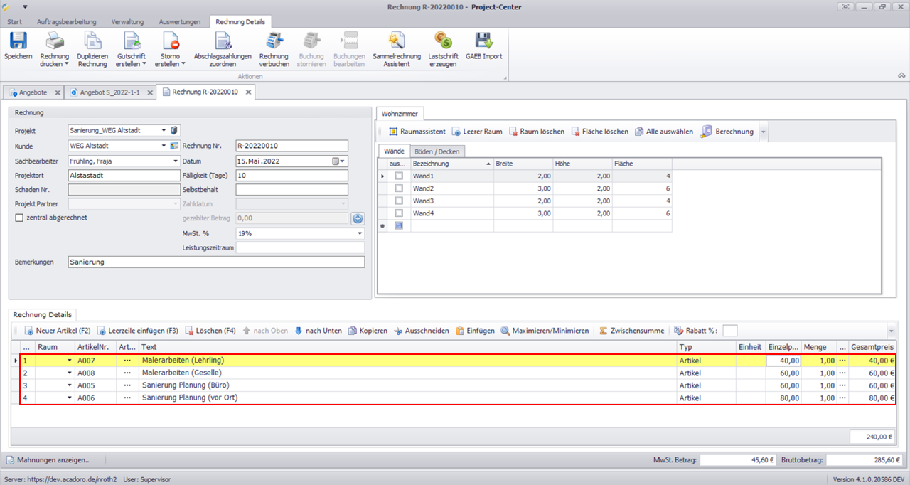Expand the MwSt. % dropdown
910x485 pixels.
click(359, 233)
